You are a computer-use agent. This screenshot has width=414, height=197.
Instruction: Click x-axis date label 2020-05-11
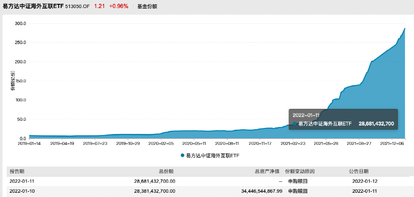point(194,144)
